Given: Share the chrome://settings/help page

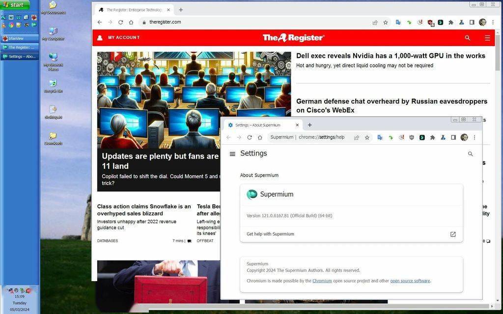Looking at the screenshot, I should tap(357, 137).
